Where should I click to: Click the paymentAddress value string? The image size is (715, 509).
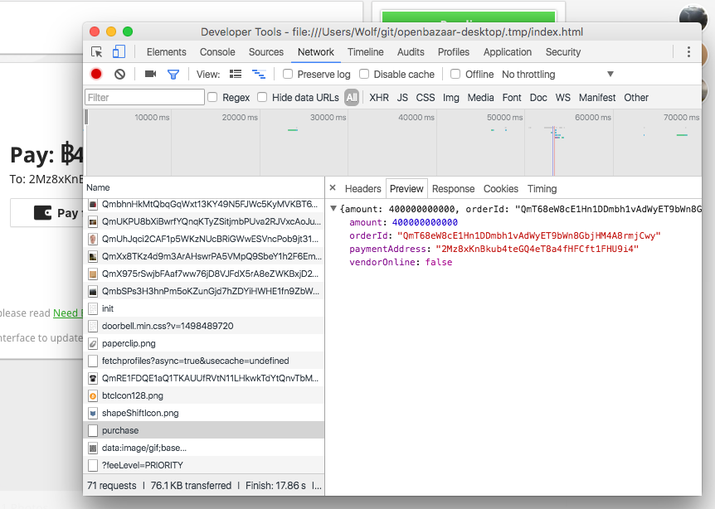click(x=537, y=249)
